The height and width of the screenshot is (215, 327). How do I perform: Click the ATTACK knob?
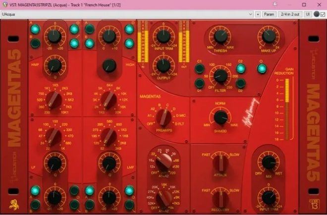(220, 163)
